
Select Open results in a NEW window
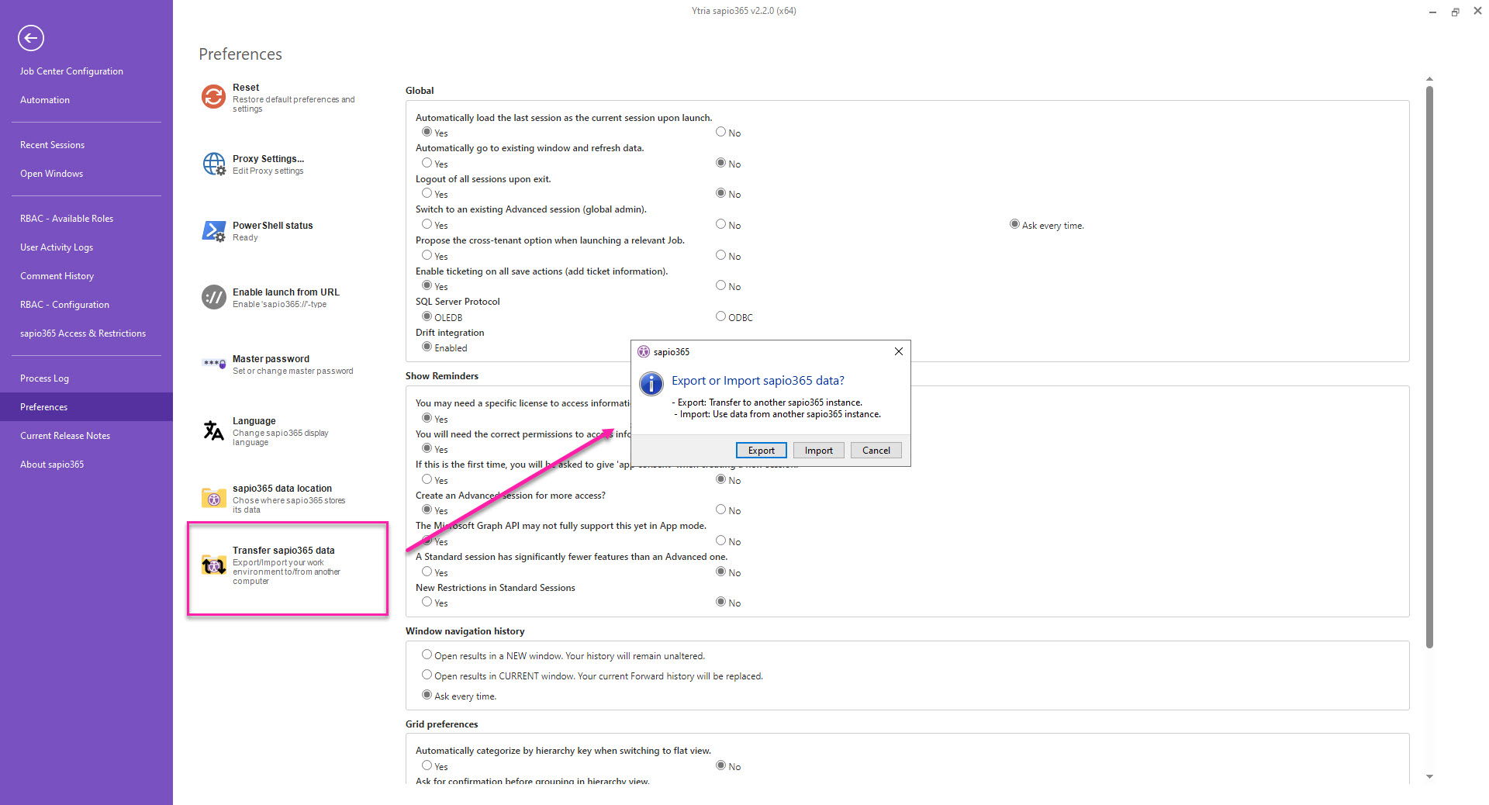pos(427,655)
